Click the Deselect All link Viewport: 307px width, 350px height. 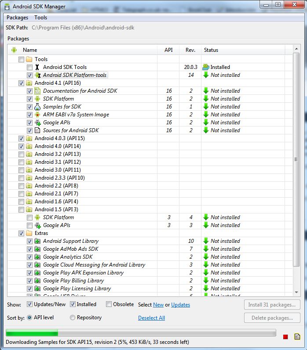coord(151,318)
